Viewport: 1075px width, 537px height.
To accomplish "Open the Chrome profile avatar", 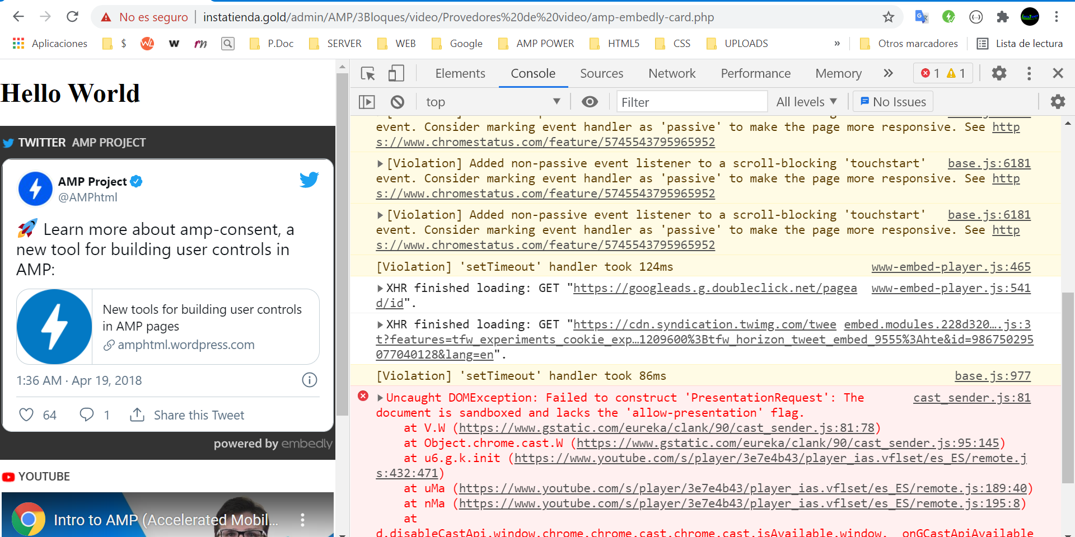I will tap(1030, 17).
